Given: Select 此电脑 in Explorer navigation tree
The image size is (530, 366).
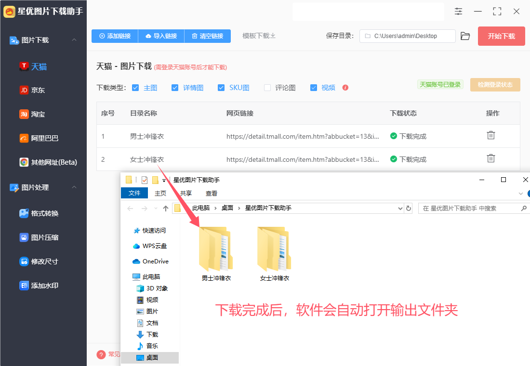Looking at the screenshot, I should tap(146, 277).
